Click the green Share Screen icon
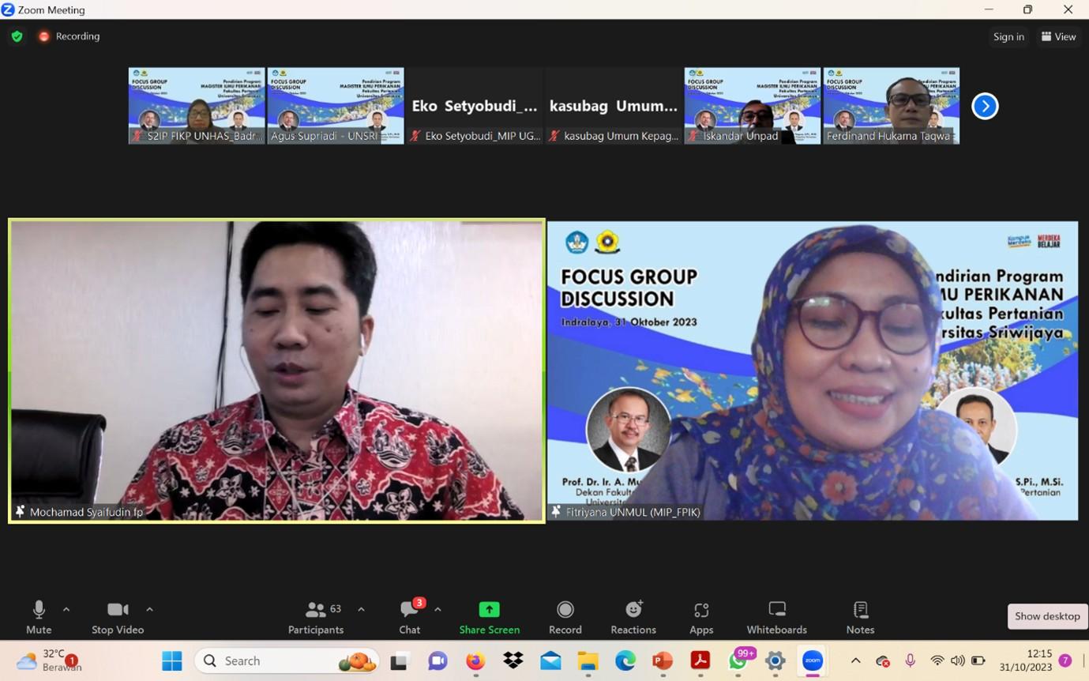1089x681 pixels. click(x=489, y=610)
